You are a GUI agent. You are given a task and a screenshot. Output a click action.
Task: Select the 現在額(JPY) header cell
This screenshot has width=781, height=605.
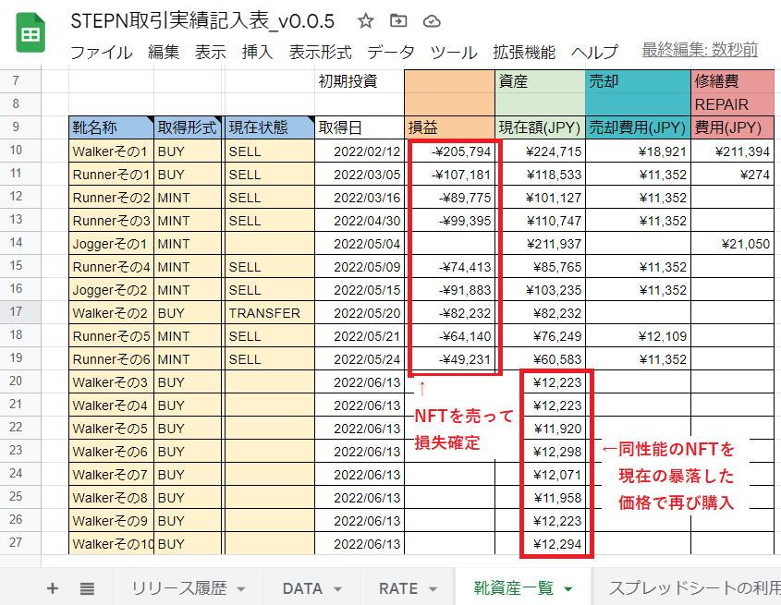pyautogui.click(x=540, y=127)
